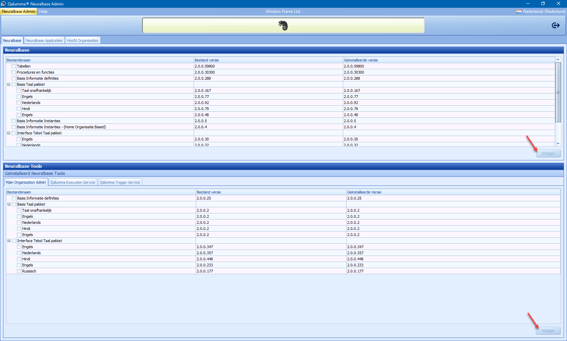
Task: Collapse Basis Taal pakket in Neuralbase panel
Action: point(9,84)
